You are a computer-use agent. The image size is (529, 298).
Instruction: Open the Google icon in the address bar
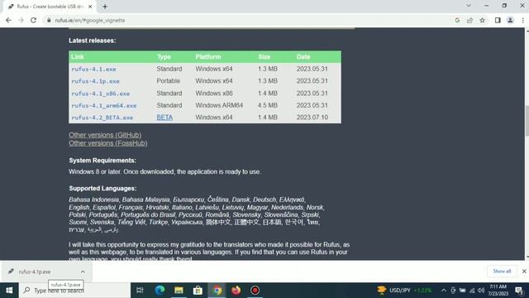click(x=457, y=20)
